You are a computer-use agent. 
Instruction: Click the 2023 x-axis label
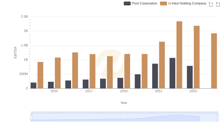pos(193,91)
